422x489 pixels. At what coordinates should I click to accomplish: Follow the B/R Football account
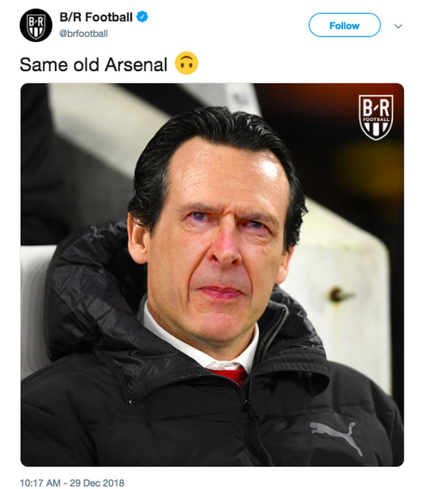344,25
